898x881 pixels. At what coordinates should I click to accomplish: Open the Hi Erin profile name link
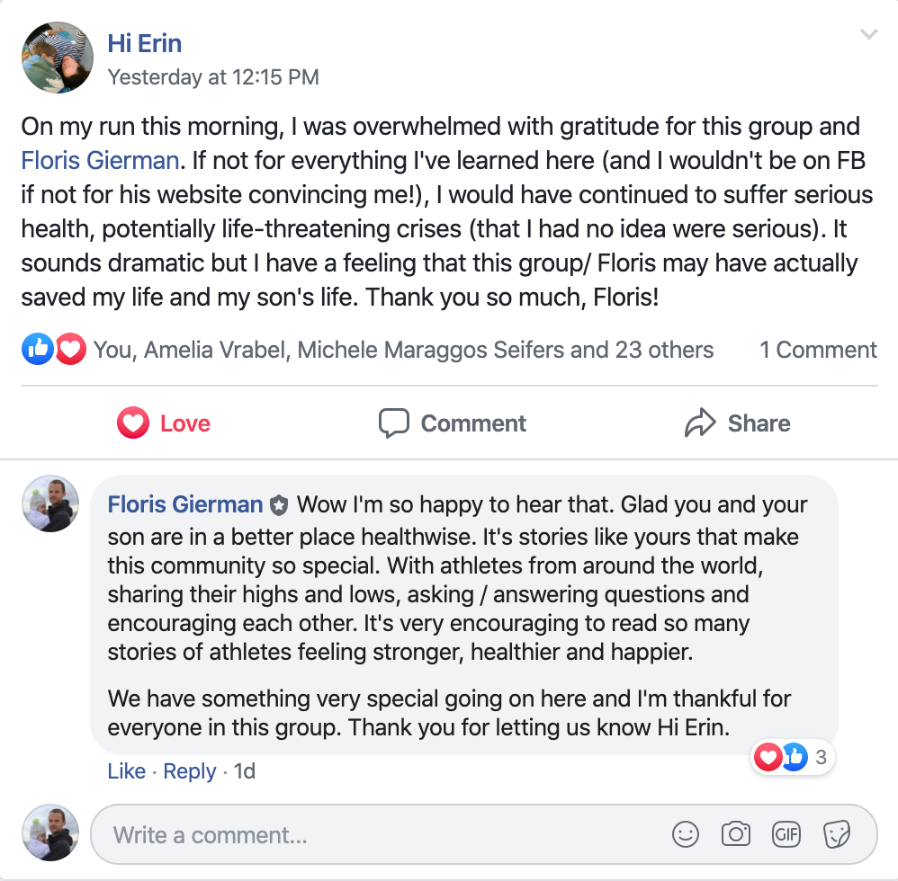145,42
